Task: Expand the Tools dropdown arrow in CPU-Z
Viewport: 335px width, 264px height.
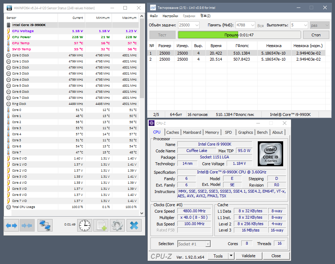Action: coord(231,256)
